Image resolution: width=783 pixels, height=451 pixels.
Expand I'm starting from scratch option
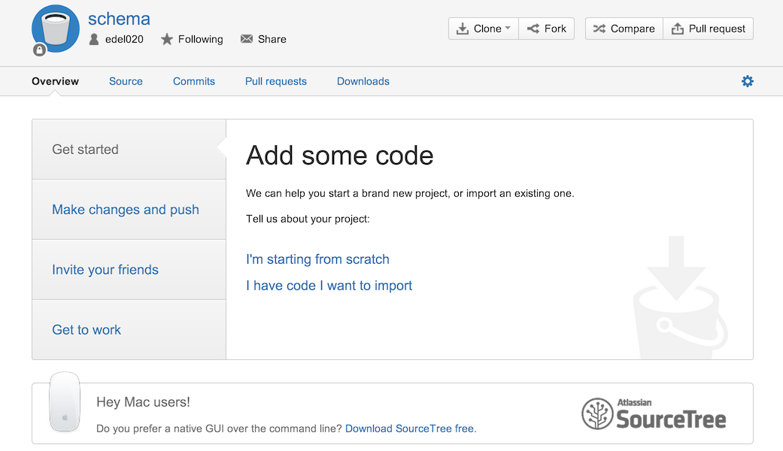pos(317,259)
